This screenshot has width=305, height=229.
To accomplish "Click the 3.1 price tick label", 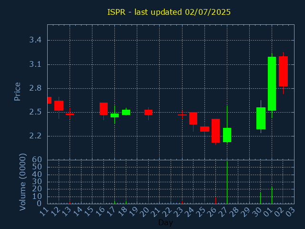I will (35, 64).
